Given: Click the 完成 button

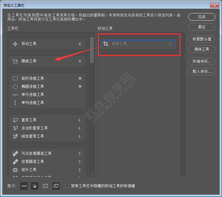Looking at the screenshot, I should point(202,17).
